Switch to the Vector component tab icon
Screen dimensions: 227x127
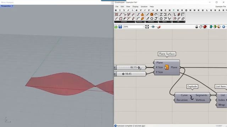pos(128,10)
